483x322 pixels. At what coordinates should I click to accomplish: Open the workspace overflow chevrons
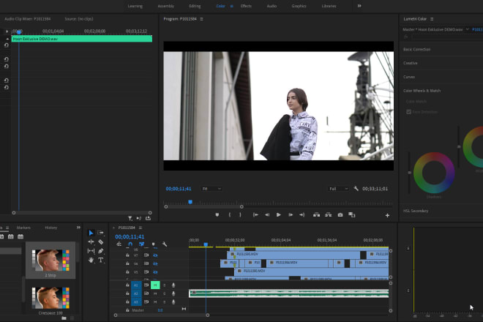[x=359, y=6]
